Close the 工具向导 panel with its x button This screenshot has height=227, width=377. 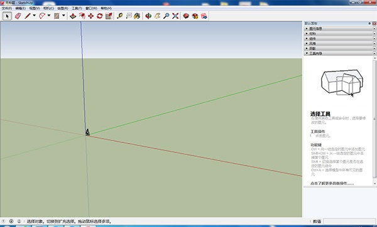(374, 53)
